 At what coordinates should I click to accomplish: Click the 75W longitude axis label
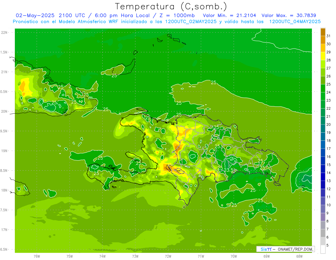70,256
